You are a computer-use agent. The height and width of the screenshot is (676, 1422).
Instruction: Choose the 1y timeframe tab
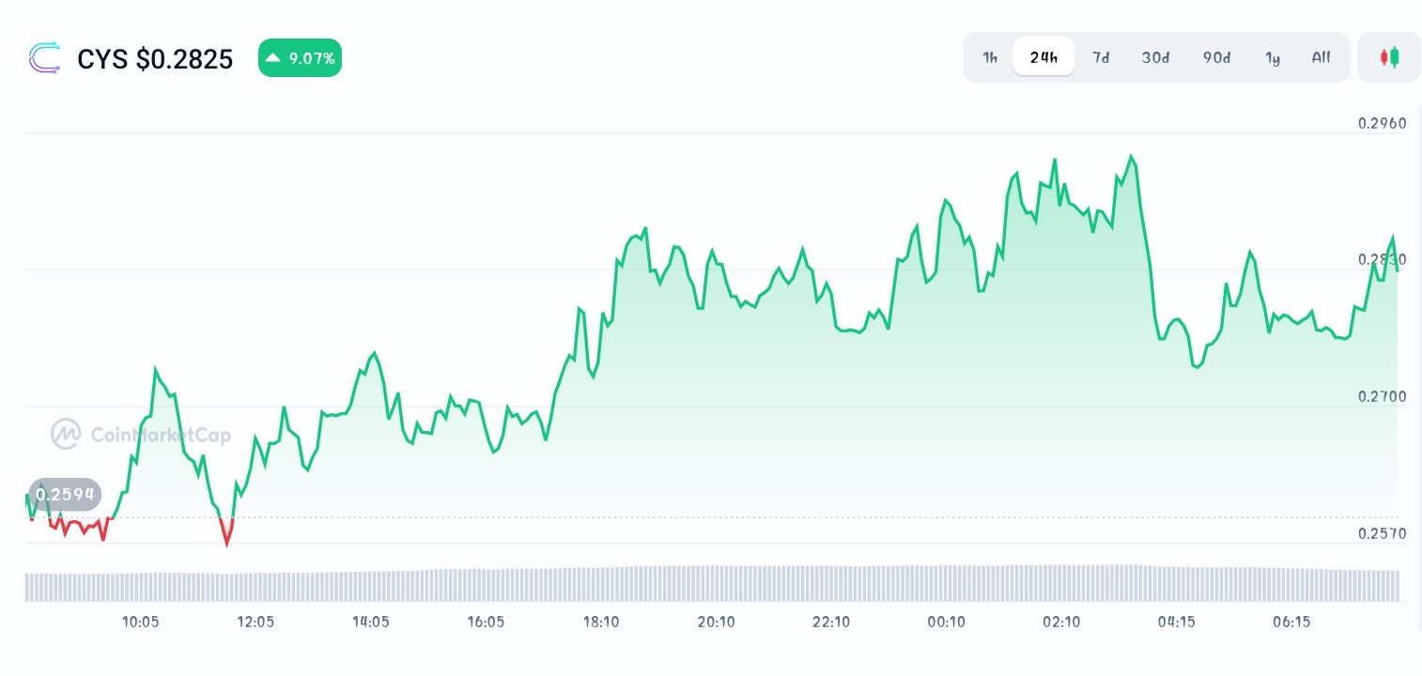(x=1273, y=57)
